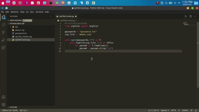The image size is (199, 112).
Task: Select Python interpreter 3.9.1 64-bit
Action: pyautogui.click(x=10, y=110)
